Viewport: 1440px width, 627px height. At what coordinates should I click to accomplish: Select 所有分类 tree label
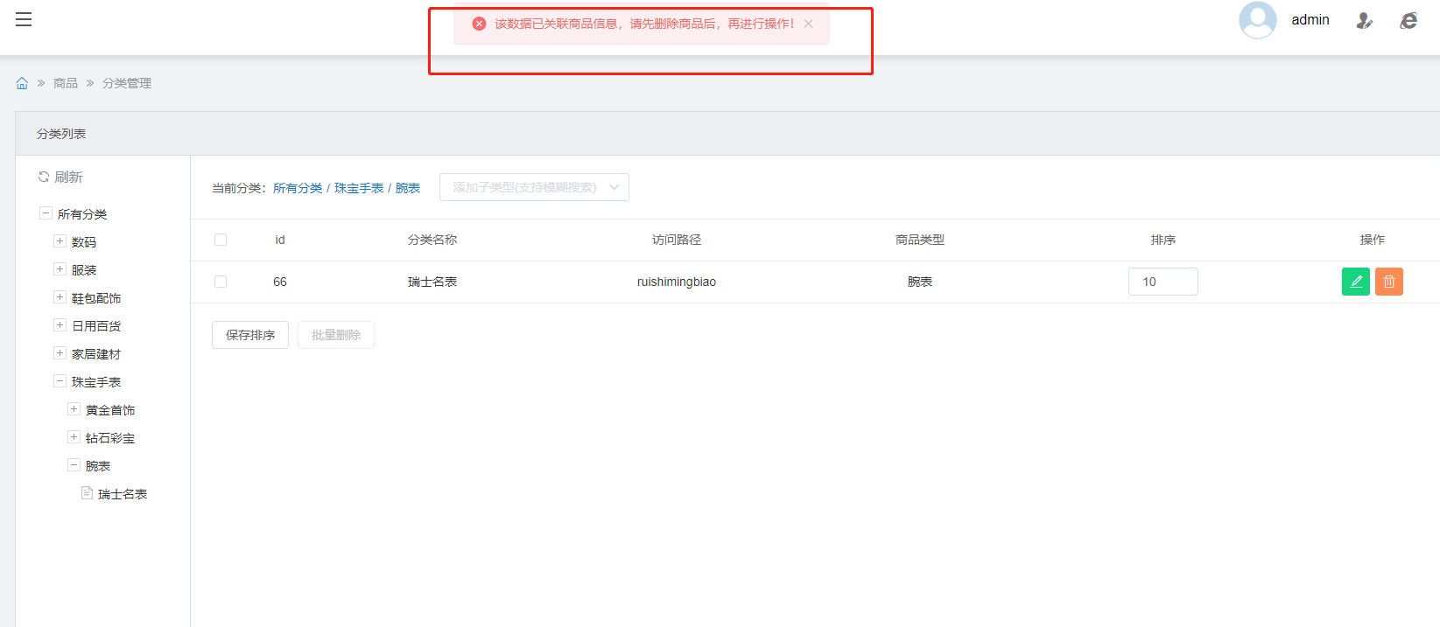coord(82,214)
